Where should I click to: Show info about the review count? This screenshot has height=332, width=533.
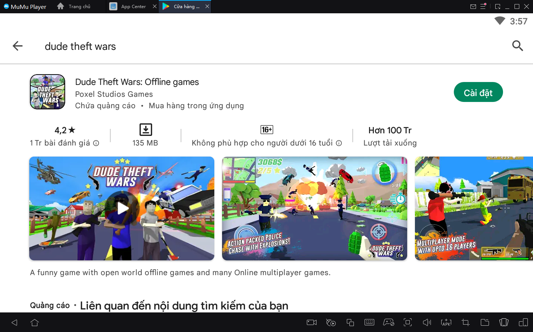(x=96, y=143)
